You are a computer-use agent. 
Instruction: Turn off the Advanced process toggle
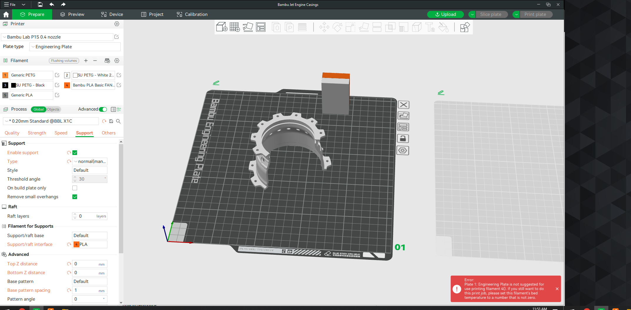point(103,109)
